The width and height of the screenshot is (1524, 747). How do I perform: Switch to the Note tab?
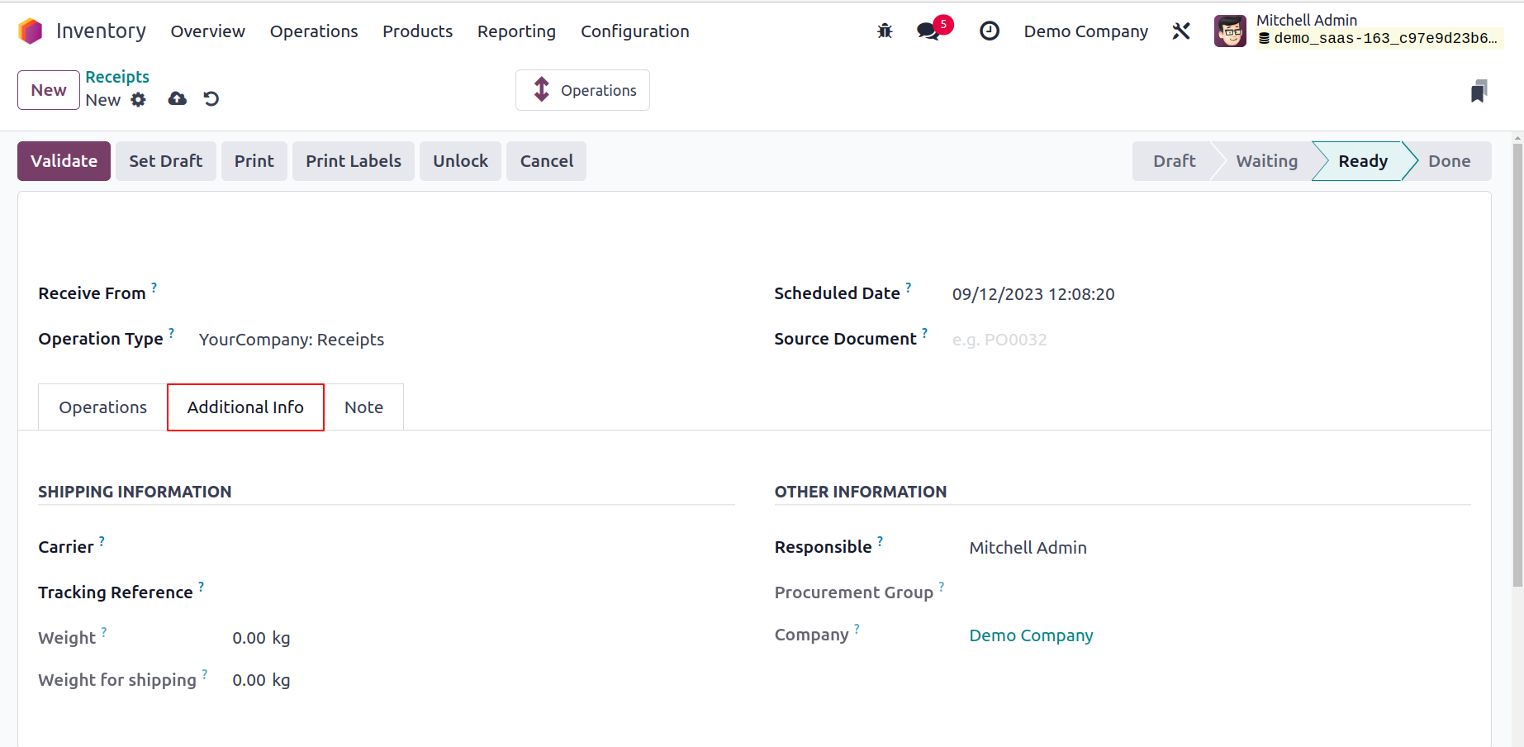point(363,407)
